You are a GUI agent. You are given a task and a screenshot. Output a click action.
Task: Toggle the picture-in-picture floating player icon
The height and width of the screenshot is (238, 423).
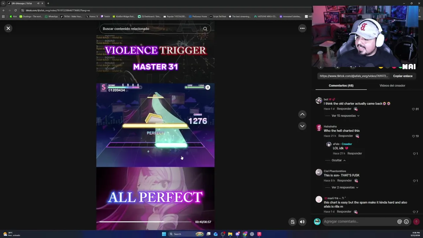click(292, 222)
